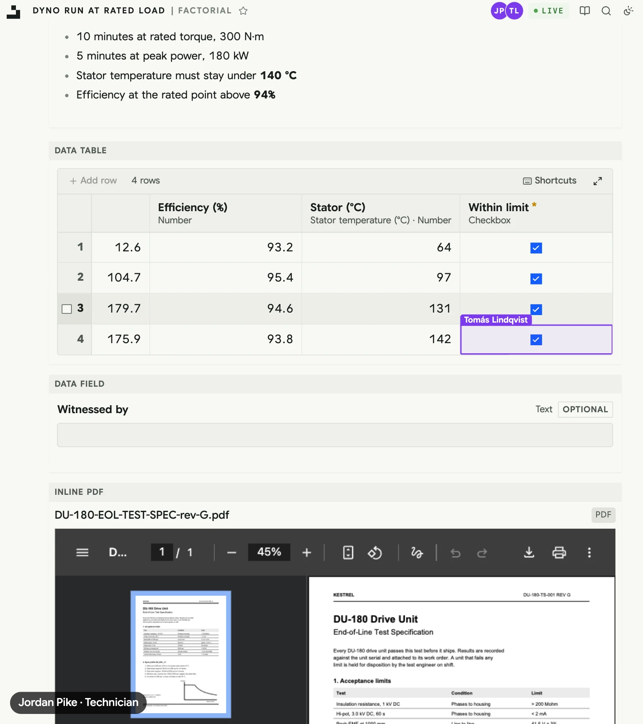643x724 pixels.
Task: Click the Stator (°C) column header
Action: click(381, 213)
